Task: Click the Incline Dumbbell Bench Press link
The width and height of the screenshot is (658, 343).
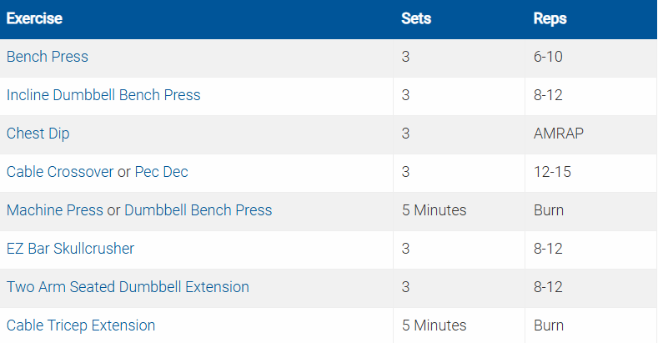Action: click(x=103, y=95)
